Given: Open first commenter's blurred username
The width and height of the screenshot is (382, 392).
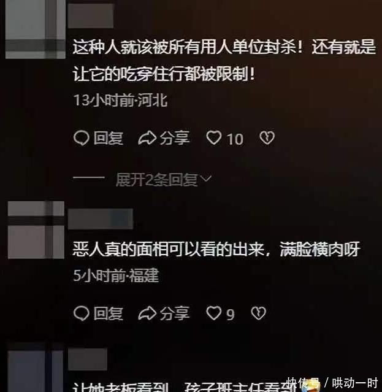Looking at the screenshot, I should (x=91, y=16).
